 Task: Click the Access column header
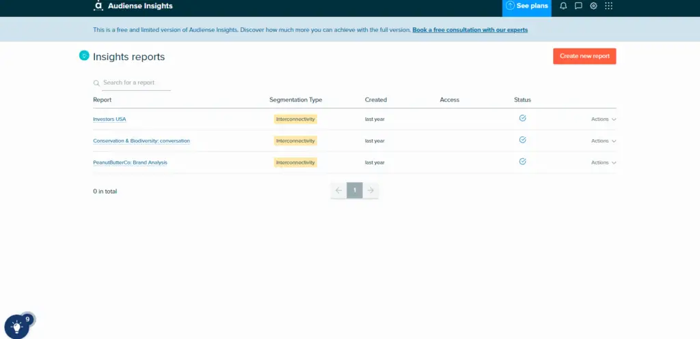pos(450,100)
